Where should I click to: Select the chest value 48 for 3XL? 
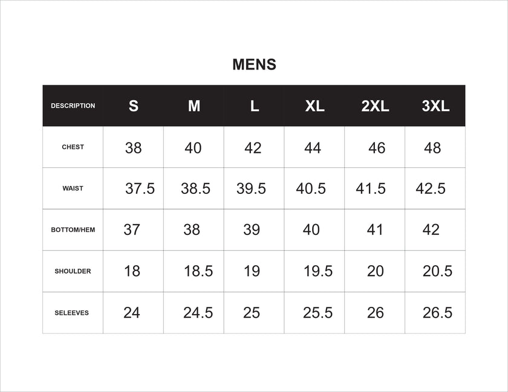coord(432,148)
